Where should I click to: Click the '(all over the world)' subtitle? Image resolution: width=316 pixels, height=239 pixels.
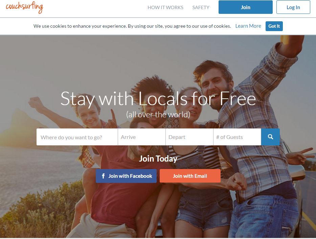coord(158,115)
